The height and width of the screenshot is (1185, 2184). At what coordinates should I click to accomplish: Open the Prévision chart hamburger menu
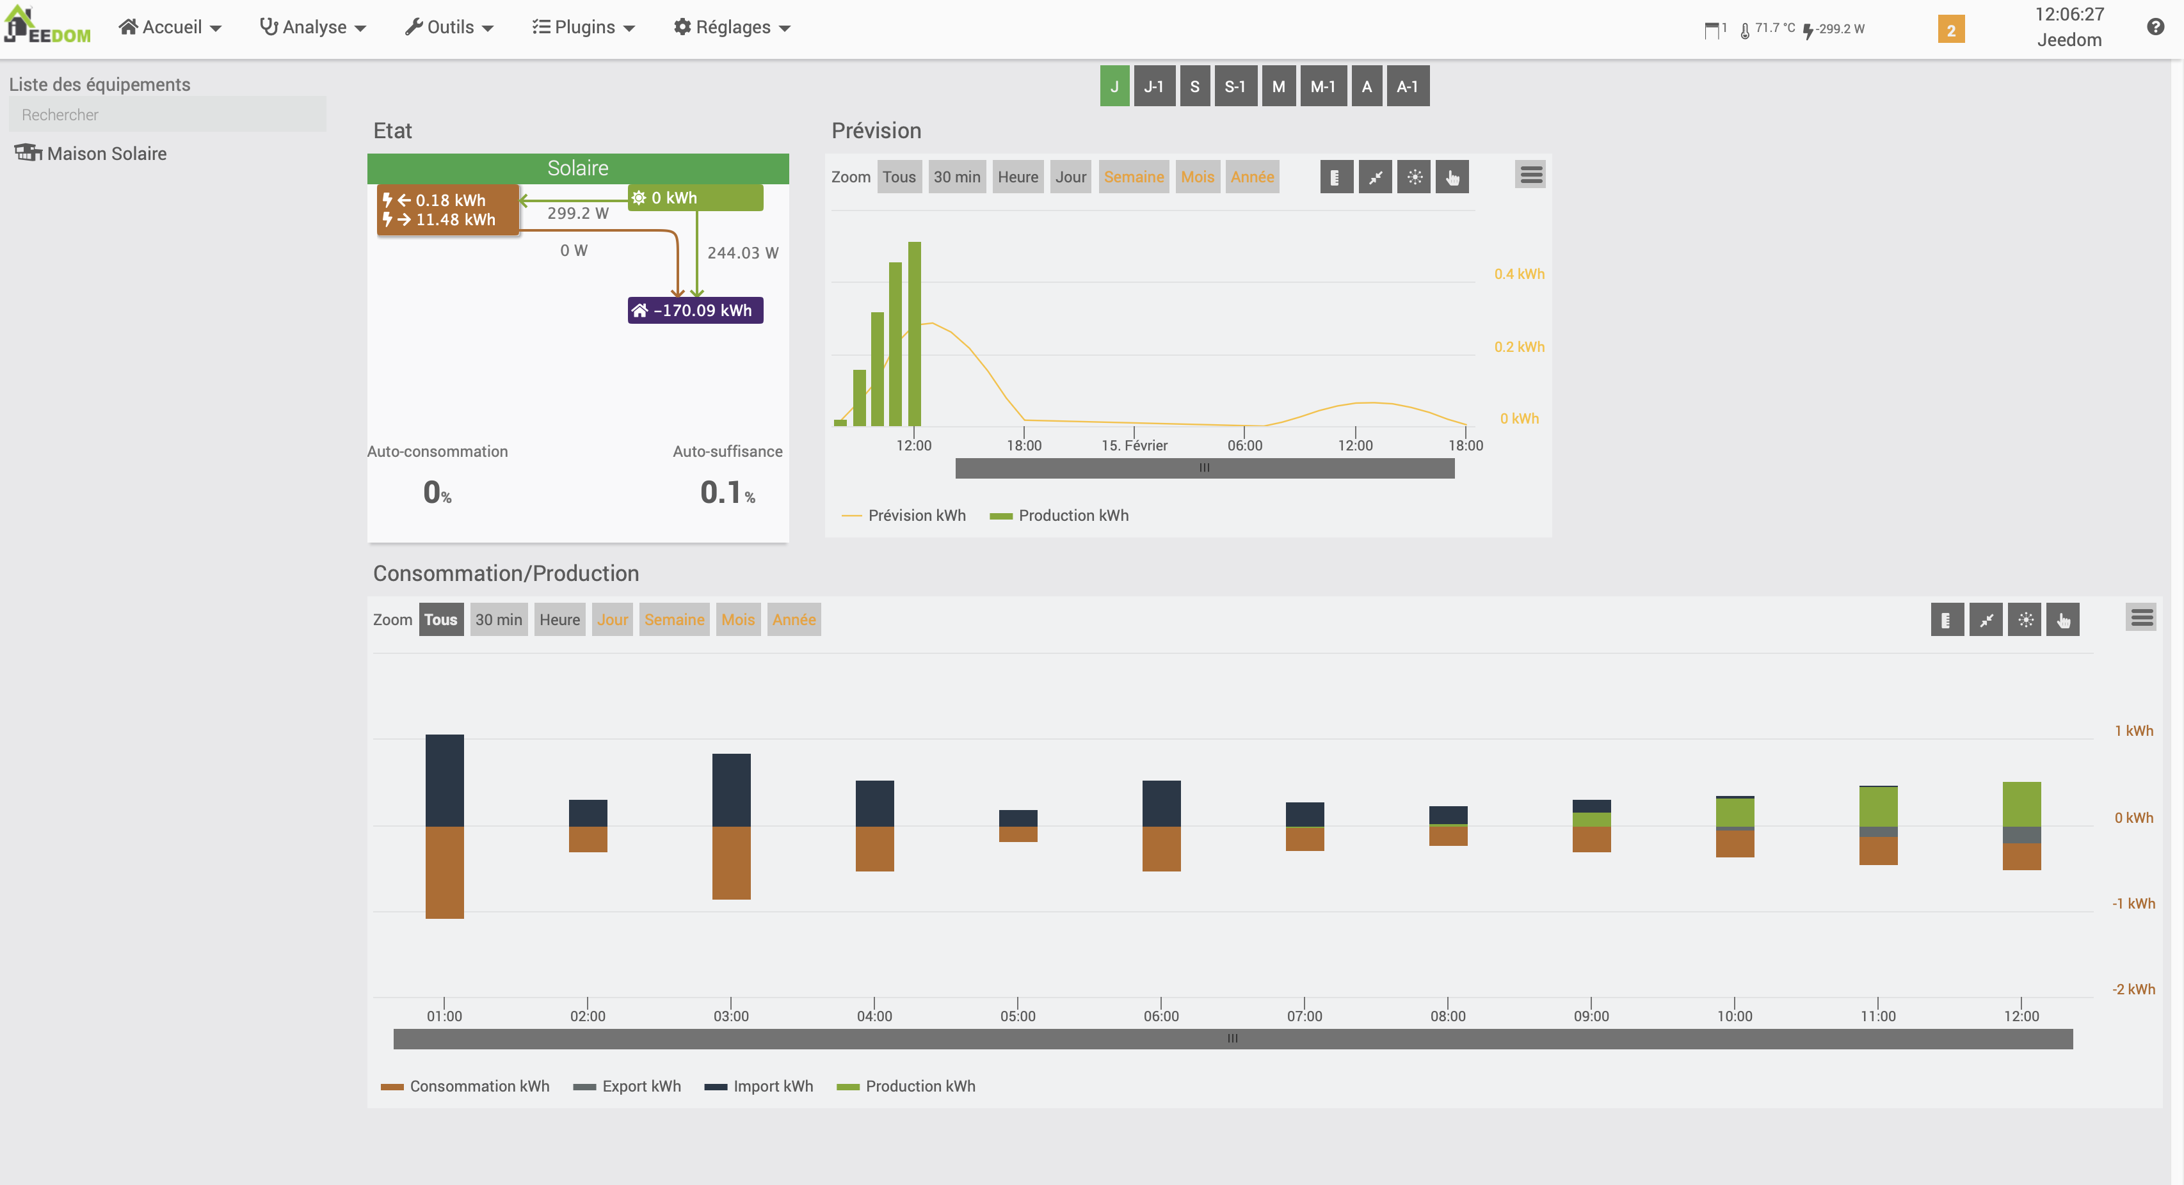[x=1530, y=175]
